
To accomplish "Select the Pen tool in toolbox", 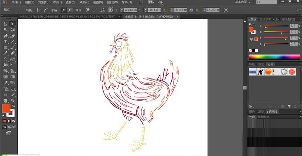I will [6, 36].
